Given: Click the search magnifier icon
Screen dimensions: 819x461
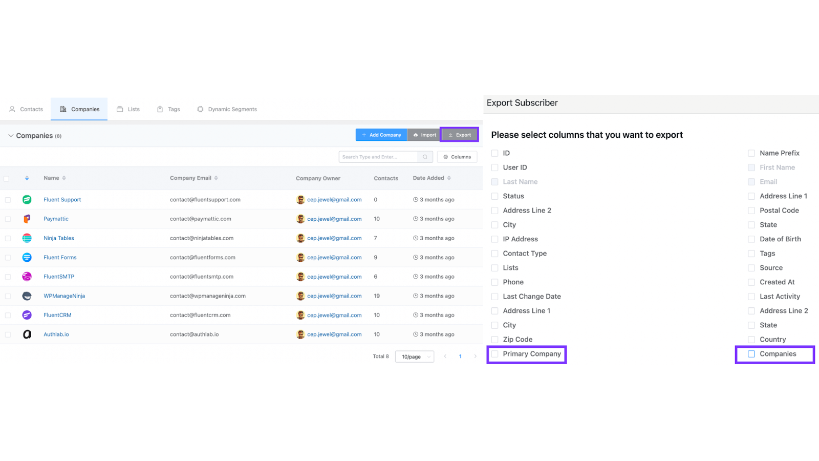Looking at the screenshot, I should click(x=425, y=157).
